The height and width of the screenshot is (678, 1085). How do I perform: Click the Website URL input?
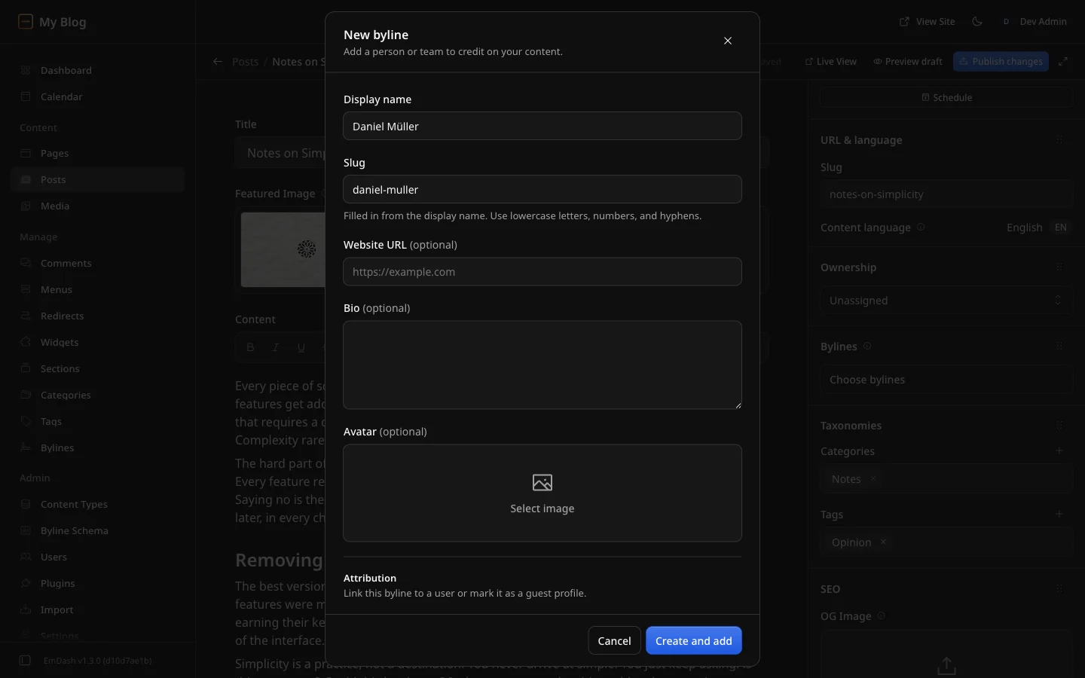[542, 271]
